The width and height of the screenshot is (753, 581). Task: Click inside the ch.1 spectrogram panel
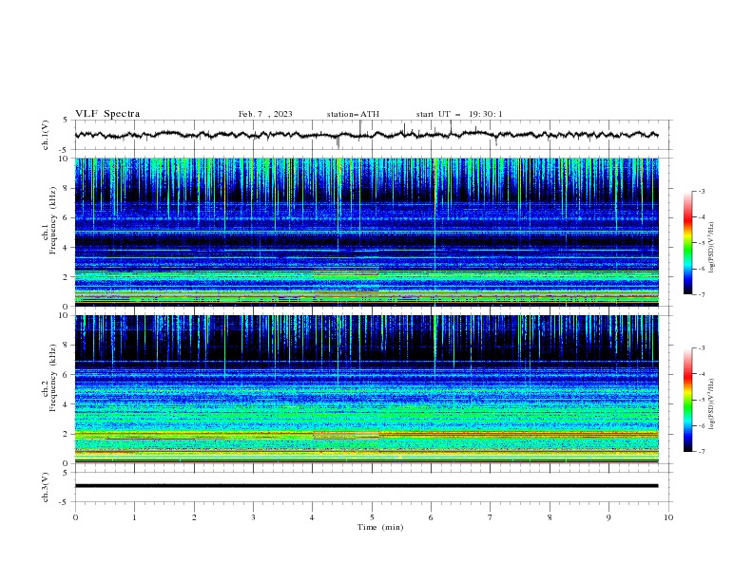click(x=366, y=232)
